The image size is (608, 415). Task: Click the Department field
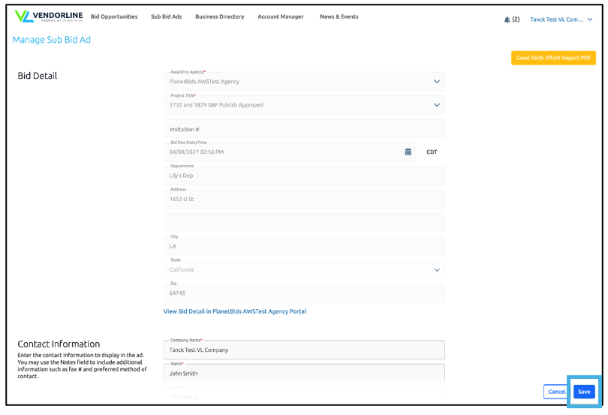point(304,176)
